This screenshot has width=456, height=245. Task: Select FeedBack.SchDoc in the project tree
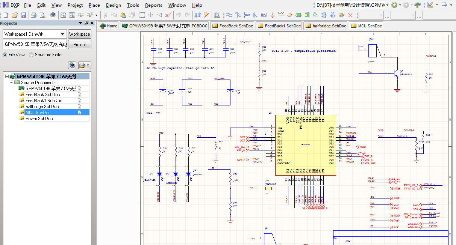coord(42,94)
